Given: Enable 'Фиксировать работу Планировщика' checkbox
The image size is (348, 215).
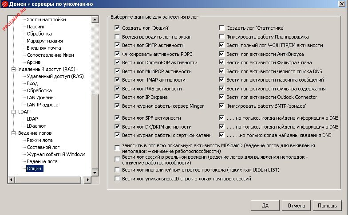Looking at the screenshot, I should coord(222,37).
